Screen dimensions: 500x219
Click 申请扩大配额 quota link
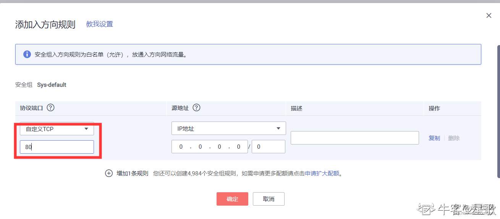point(322,173)
